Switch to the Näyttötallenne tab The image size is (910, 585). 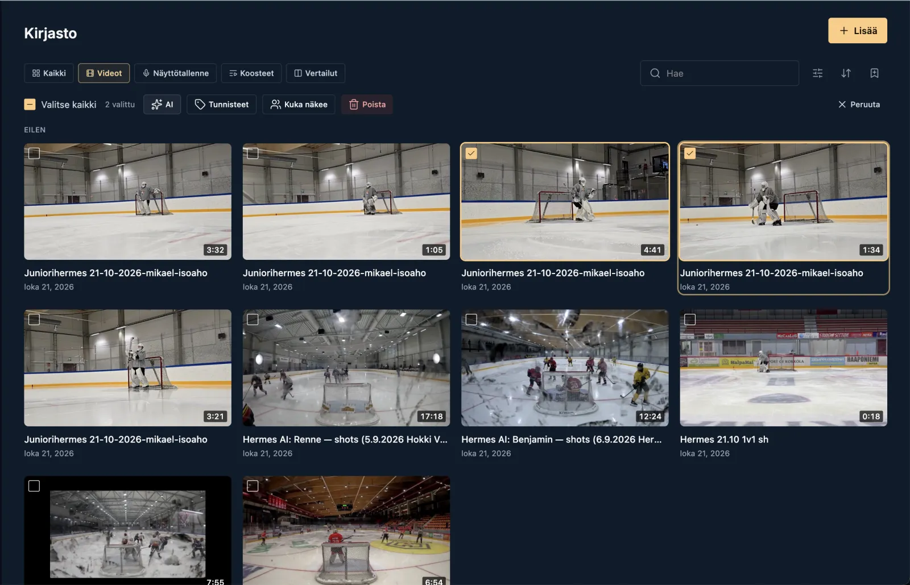(x=175, y=73)
